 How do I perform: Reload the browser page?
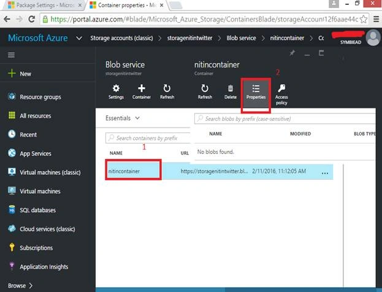[32, 19]
